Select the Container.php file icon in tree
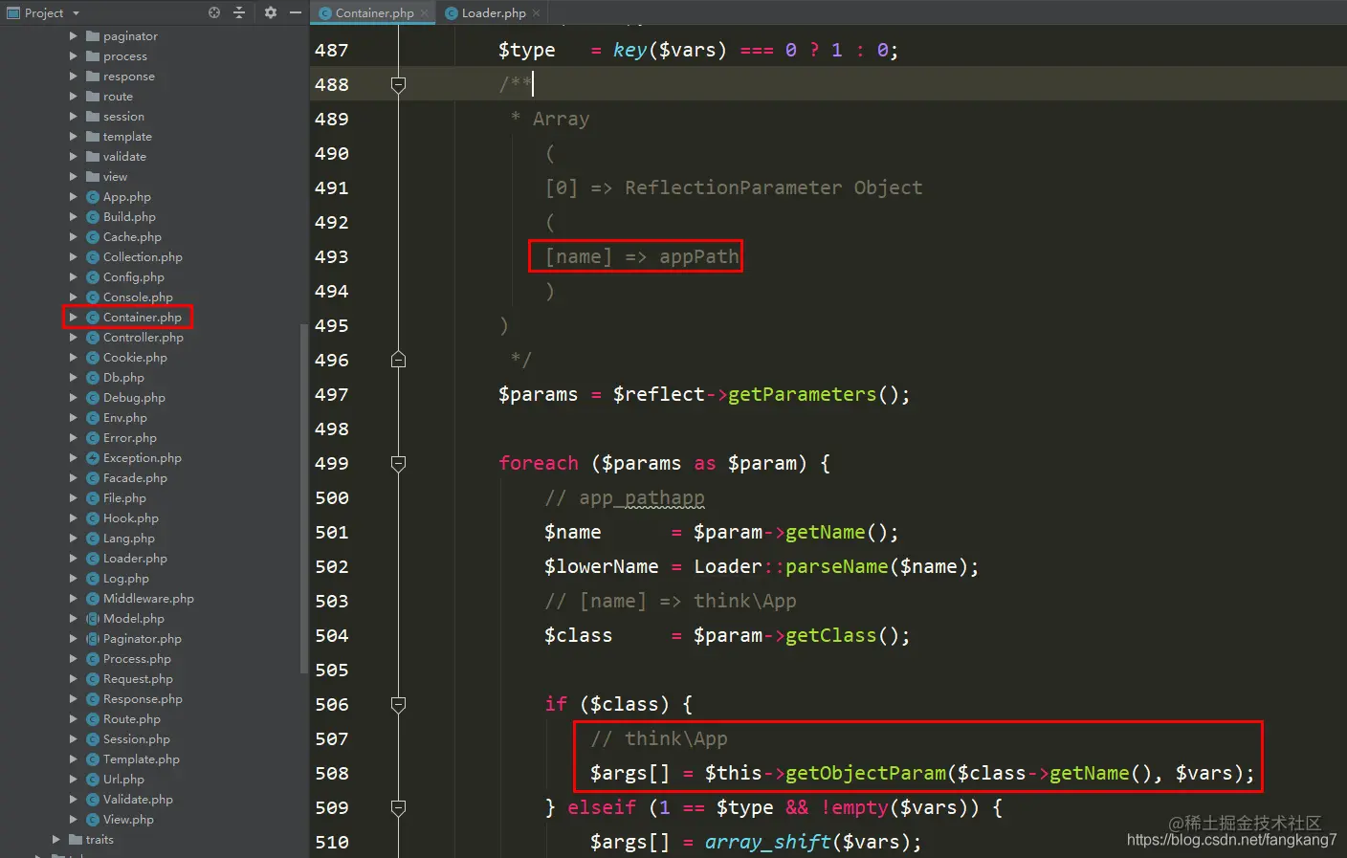The width and height of the screenshot is (1347, 858). (93, 318)
